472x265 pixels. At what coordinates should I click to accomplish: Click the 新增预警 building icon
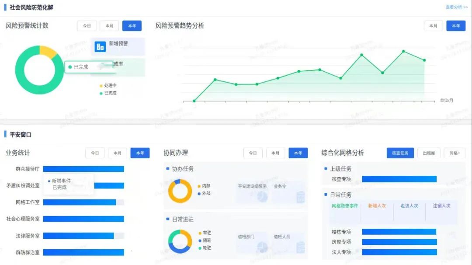[100, 47]
